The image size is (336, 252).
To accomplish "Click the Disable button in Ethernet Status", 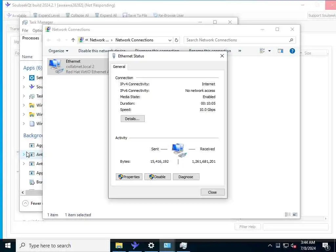I will [x=157, y=177].
